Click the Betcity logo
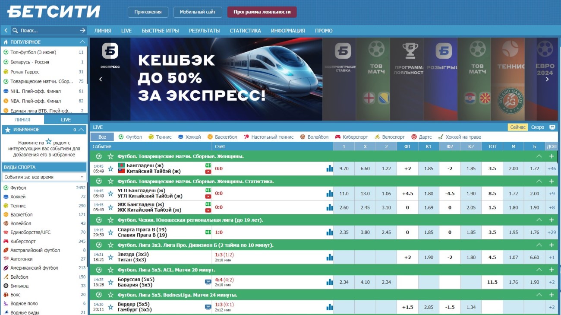This screenshot has height=315, width=561. coord(54,12)
